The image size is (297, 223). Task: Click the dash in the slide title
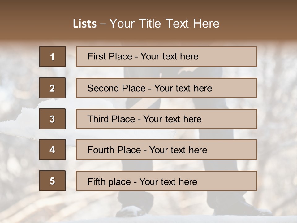pos(103,24)
